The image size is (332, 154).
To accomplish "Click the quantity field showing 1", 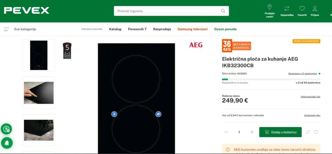I will pos(239,132).
